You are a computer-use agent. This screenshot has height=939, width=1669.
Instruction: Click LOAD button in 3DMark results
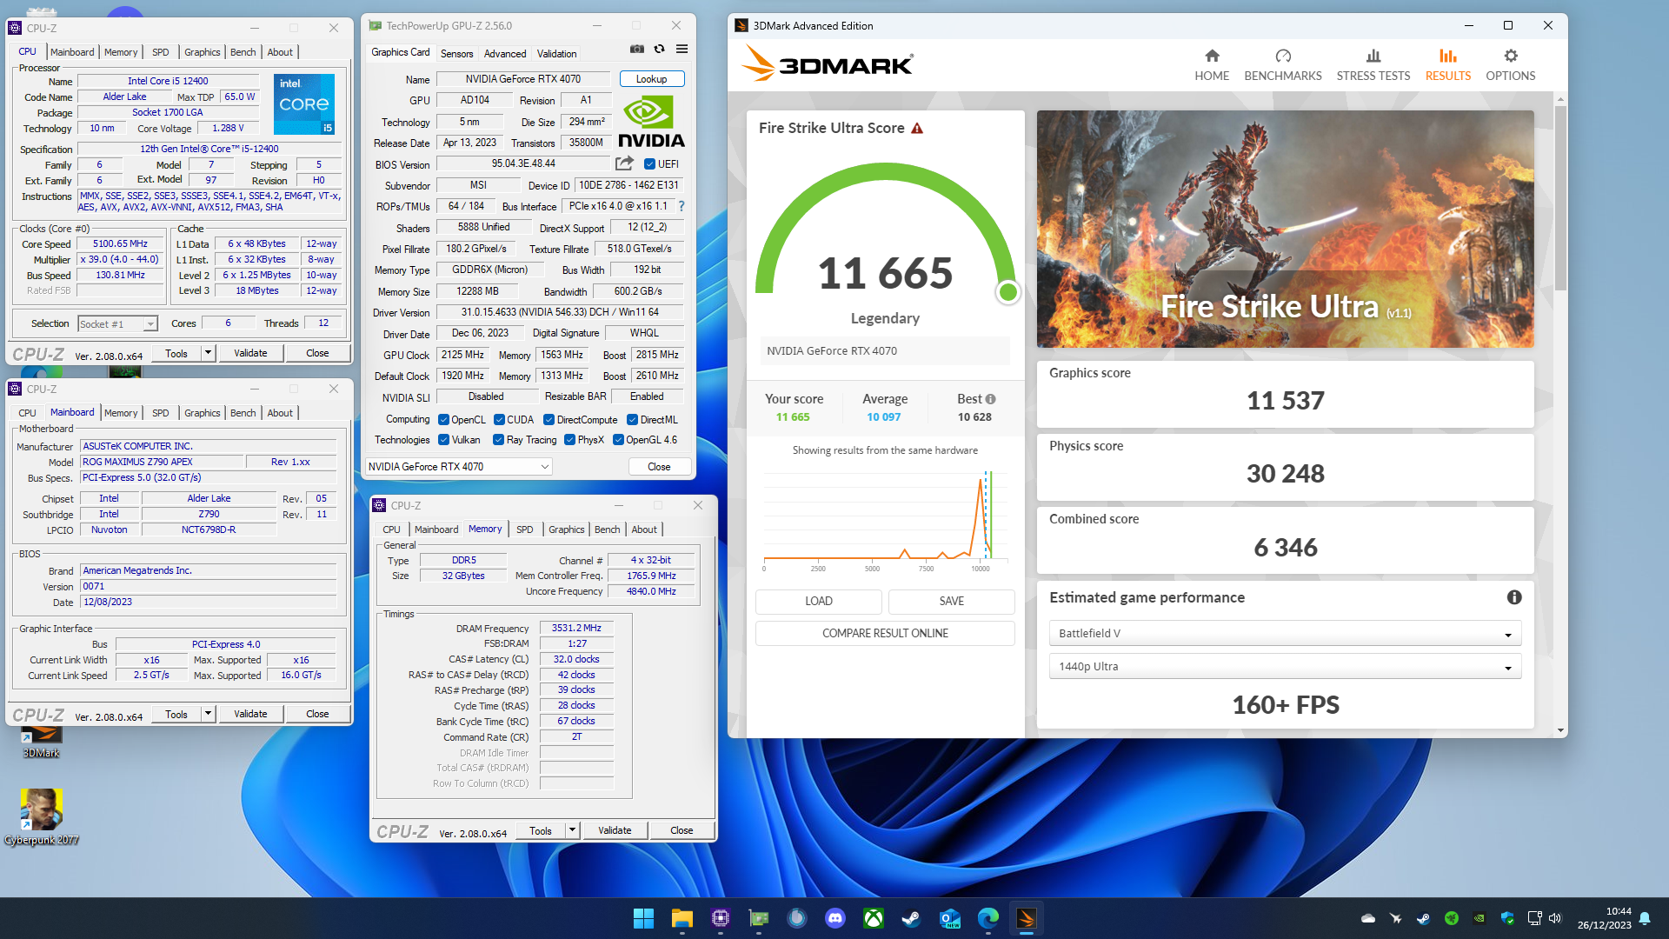point(818,601)
